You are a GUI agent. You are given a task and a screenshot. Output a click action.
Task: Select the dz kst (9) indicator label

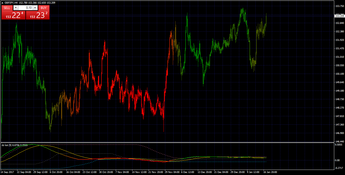click(6, 145)
